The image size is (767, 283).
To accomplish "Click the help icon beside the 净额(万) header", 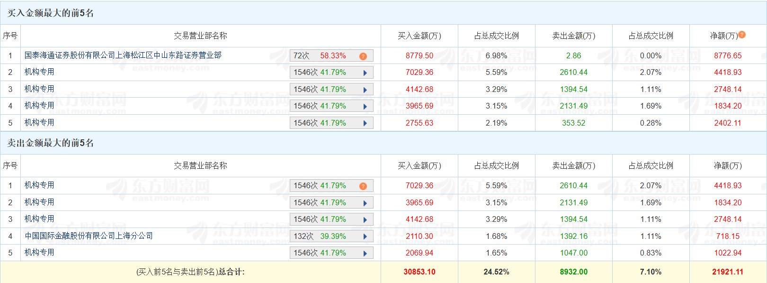I will [742, 35].
